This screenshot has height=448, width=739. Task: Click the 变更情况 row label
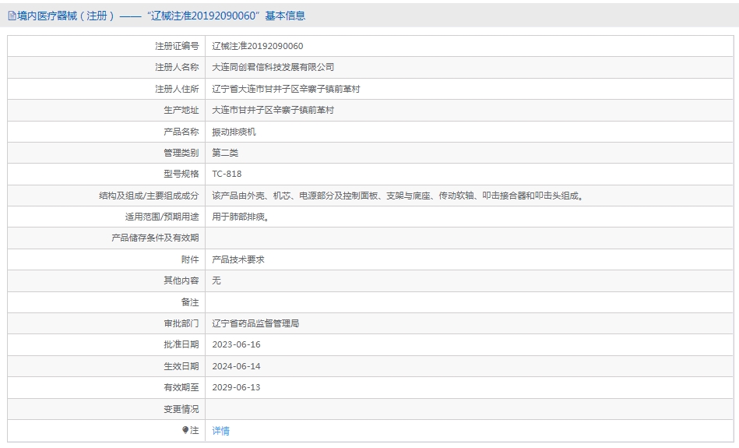(x=181, y=409)
